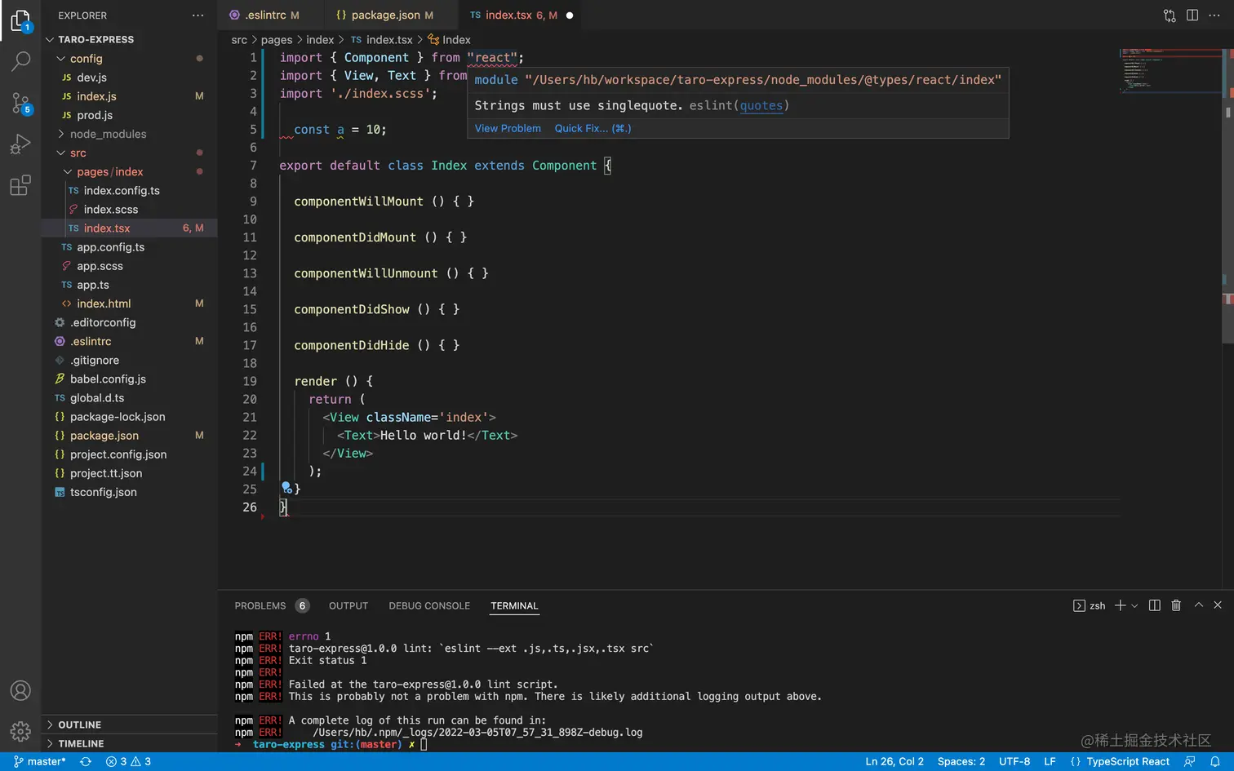Screen dimensions: 1234x771
Task: Open the Run and Debug view
Action: tap(20, 144)
